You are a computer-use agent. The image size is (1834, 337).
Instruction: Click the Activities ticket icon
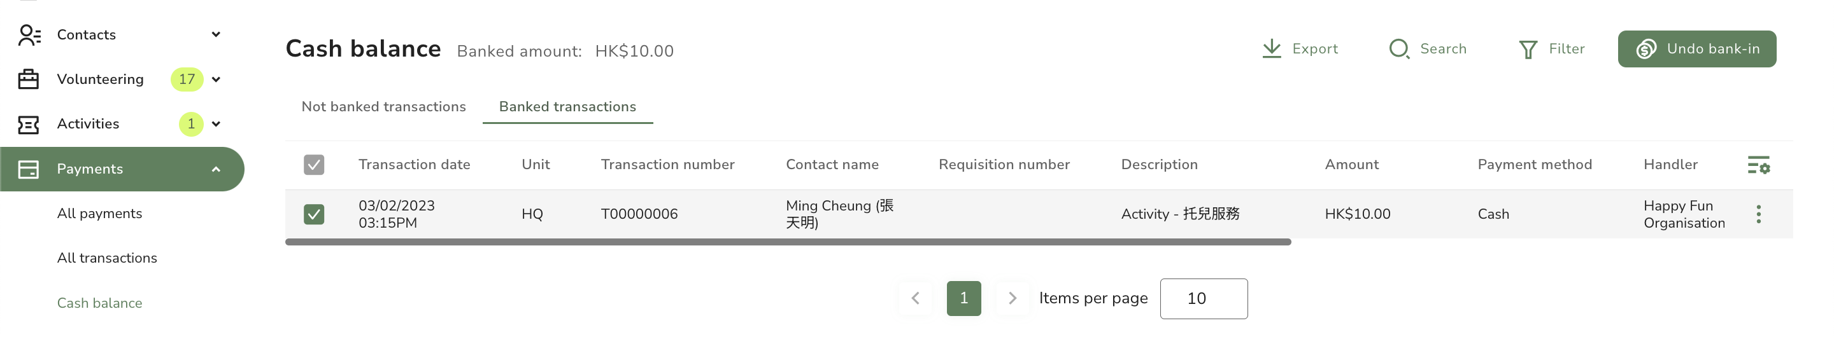click(29, 125)
